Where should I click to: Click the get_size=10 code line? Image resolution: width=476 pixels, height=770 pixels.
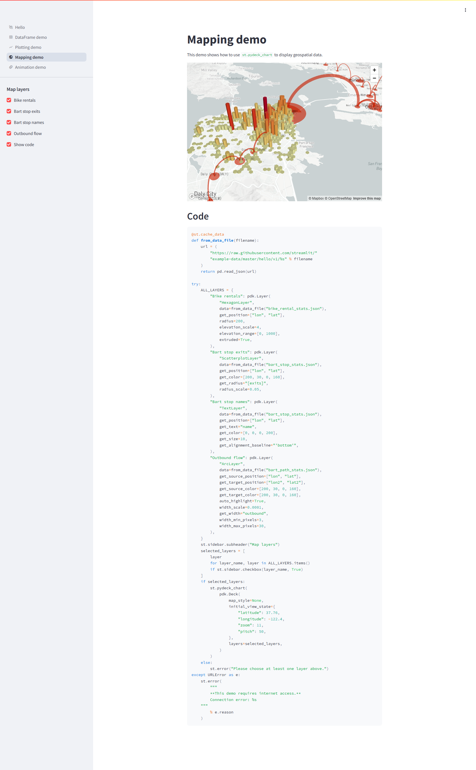coord(233,439)
